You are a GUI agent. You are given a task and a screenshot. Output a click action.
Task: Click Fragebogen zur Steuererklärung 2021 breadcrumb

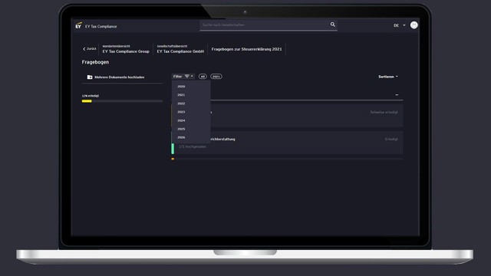click(246, 49)
